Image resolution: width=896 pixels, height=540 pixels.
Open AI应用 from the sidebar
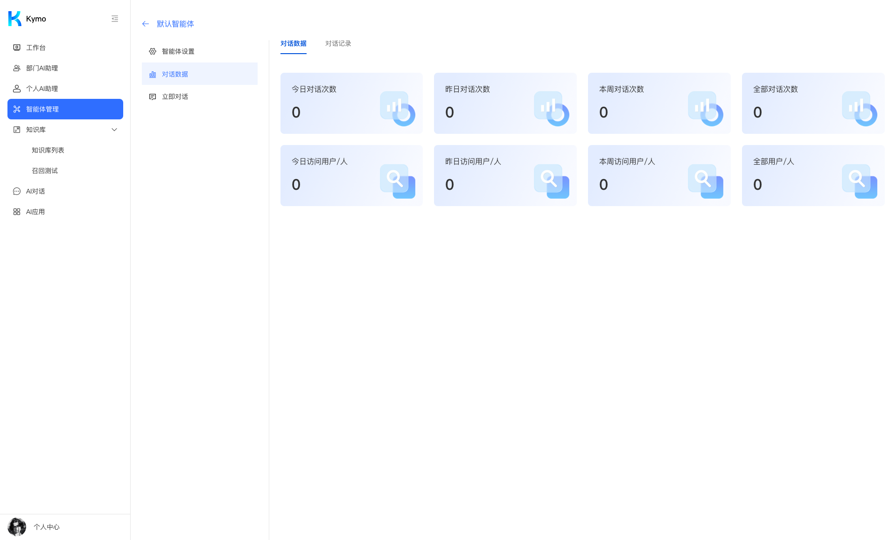(x=35, y=212)
